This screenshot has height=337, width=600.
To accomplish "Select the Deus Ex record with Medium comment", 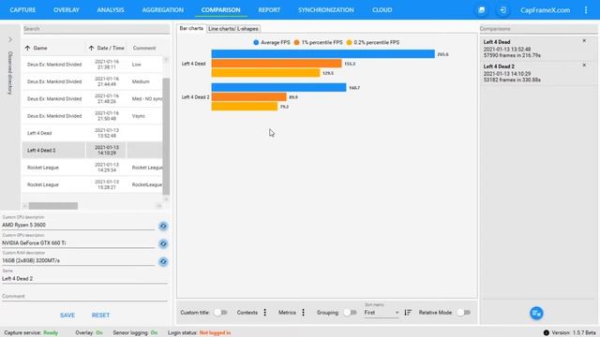I will pyautogui.click(x=92, y=81).
